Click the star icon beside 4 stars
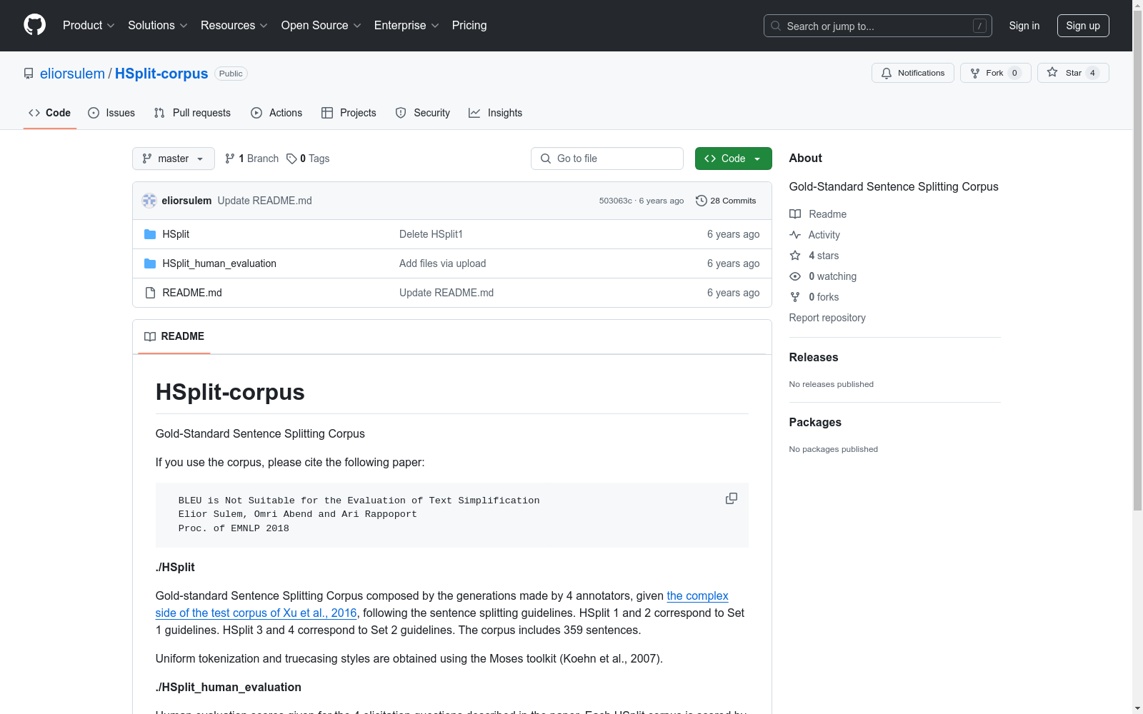Screen dimensions: 1143x714 [795, 256]
